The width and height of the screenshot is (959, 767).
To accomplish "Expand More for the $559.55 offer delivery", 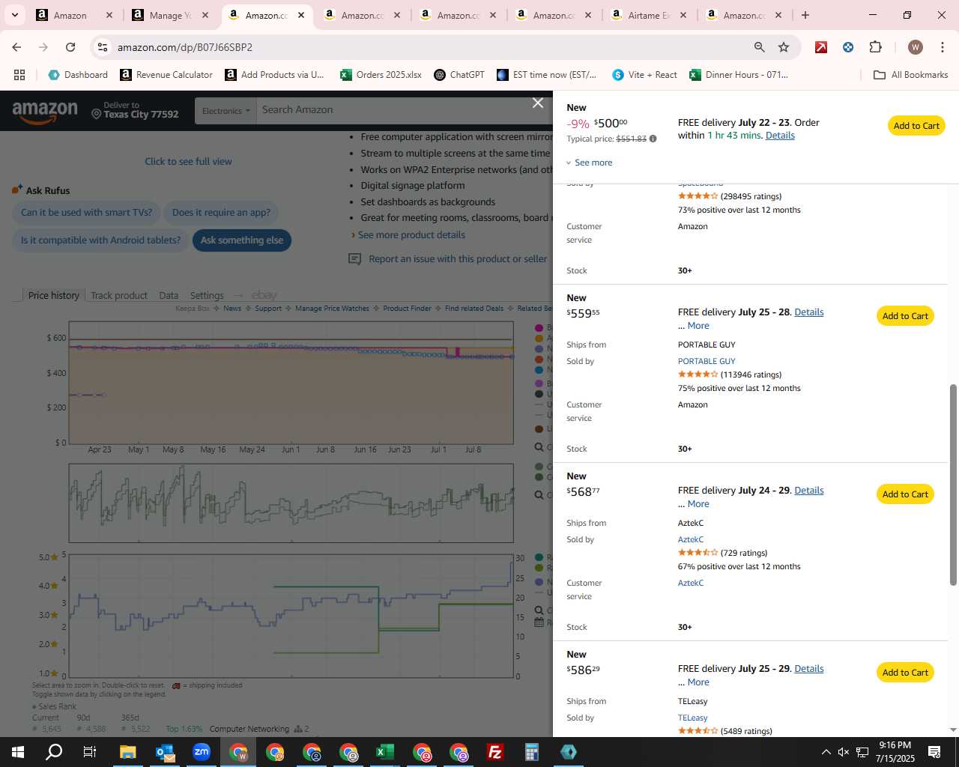I will 698,326.
